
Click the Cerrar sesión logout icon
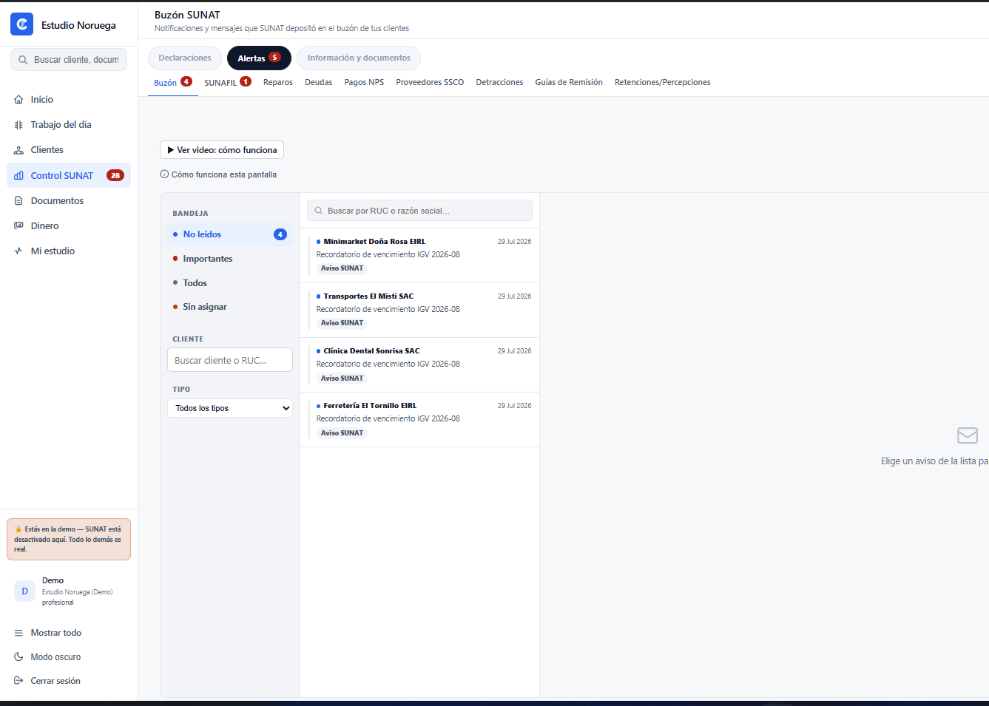coord(18,681)
